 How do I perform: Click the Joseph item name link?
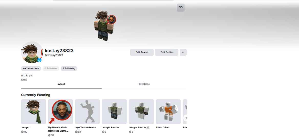(25, 128)
